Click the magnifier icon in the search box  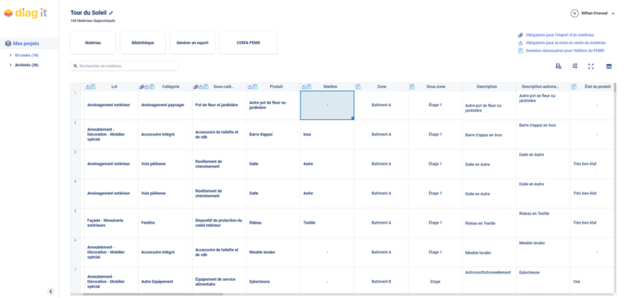[x=75, y=66]
